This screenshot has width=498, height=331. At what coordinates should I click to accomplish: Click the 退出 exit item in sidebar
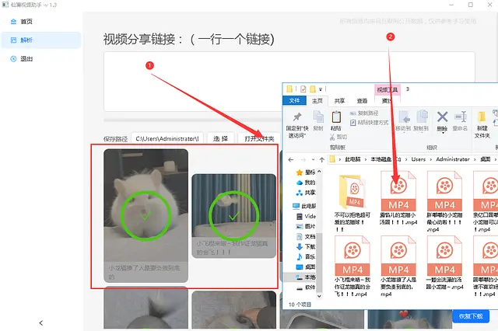[26, 58]
